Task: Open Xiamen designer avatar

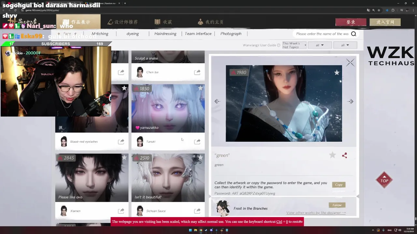Action: (x=64, y=211)
